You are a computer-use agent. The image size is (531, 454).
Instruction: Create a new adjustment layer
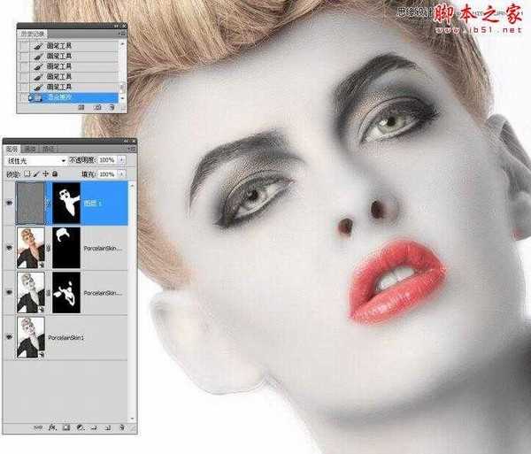coord(79,427)
